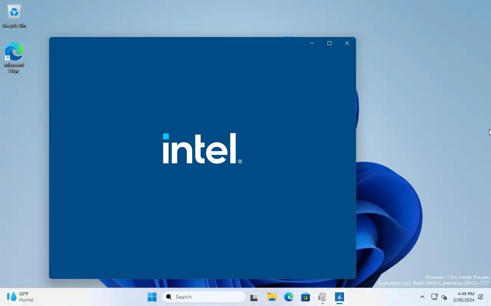The height and width of the screenshot is (306, 491).
Task: Open the notifications bell icon
Action: pyautogui.click(x=481, y=297)
